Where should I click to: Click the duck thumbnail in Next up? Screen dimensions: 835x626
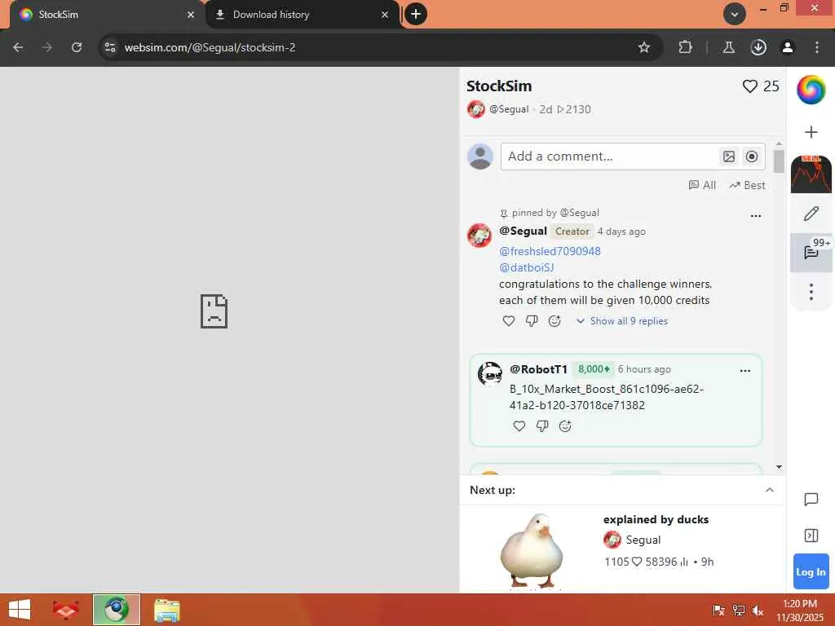532,552
